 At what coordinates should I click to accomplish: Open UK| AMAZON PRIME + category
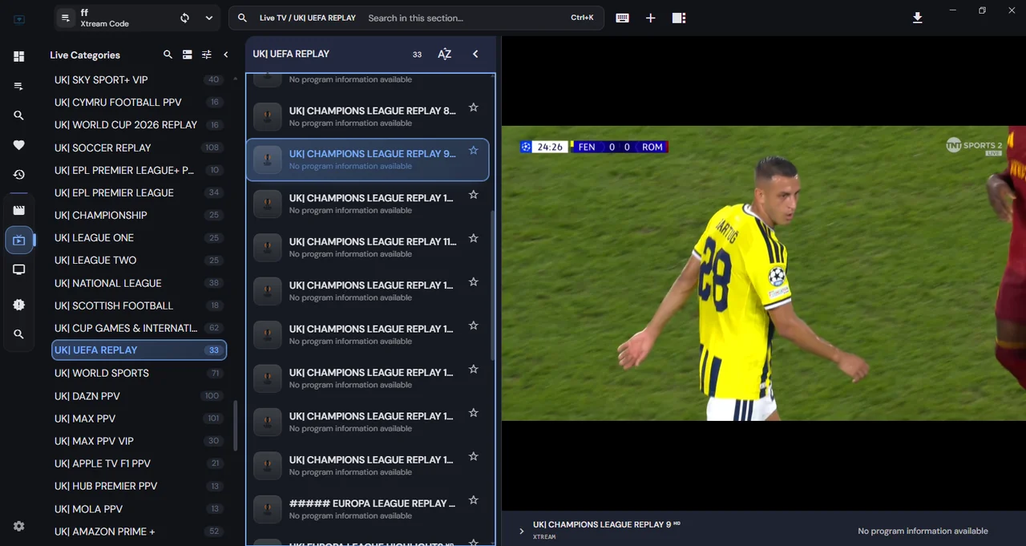click(x=139, y=532)
